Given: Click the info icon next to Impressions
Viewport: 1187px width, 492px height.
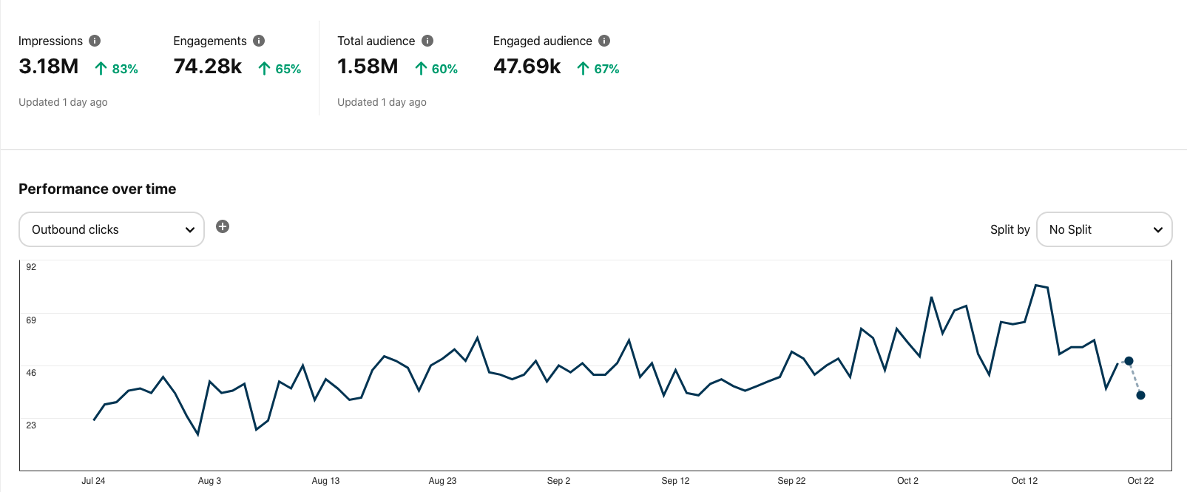Looking at the screenshot, I should coord(95,41).
